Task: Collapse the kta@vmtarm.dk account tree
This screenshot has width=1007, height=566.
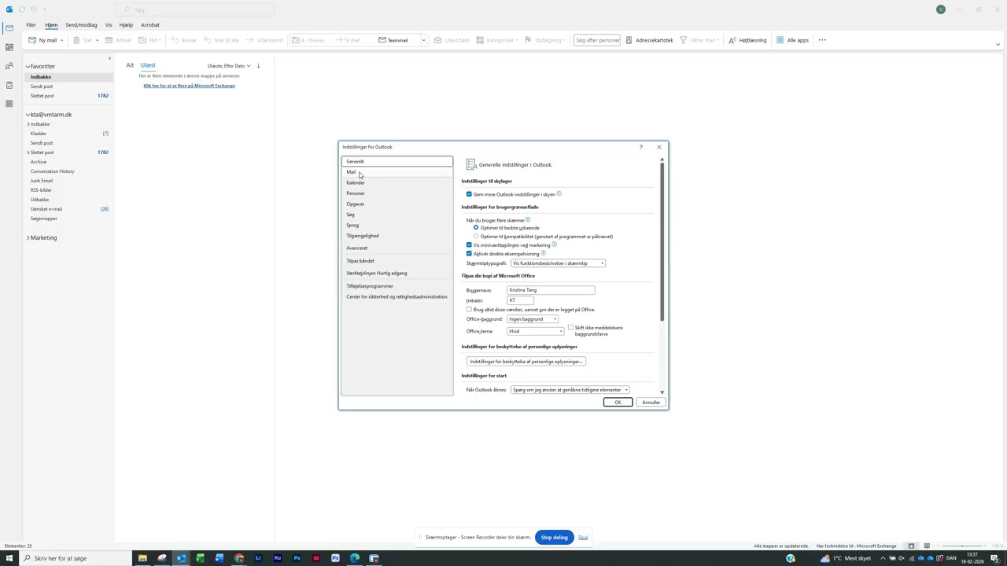Action: click(x=27, y=115)
